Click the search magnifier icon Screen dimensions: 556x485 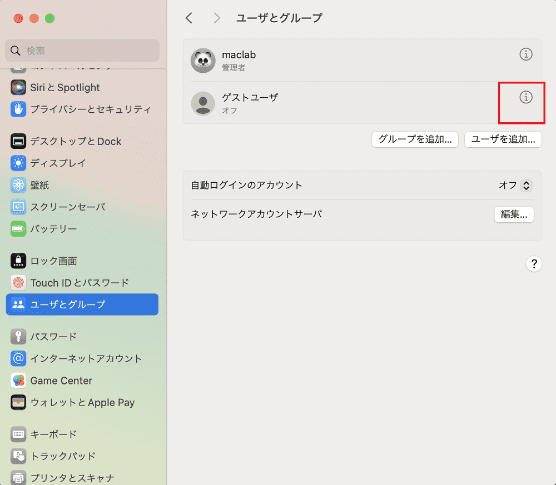coord(15,51)
